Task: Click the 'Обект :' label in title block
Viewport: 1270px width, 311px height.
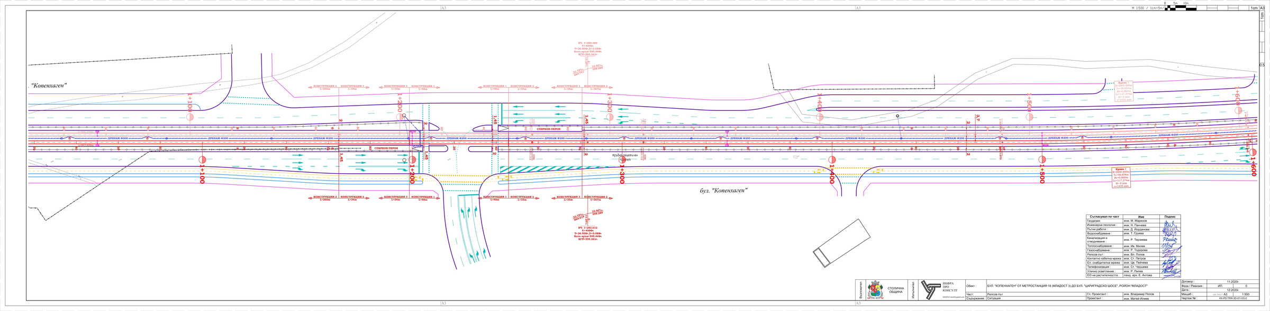Action: [x=970, y=286]
